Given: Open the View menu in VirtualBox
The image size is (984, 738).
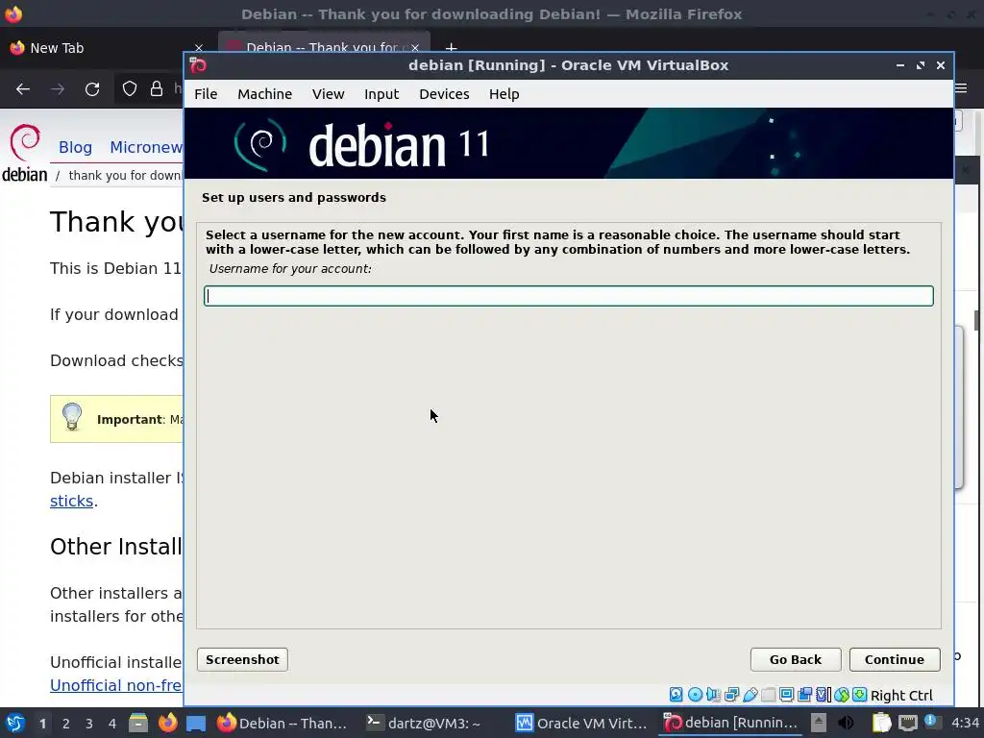Looking at the screenshot, I should [x=329, y=94].
